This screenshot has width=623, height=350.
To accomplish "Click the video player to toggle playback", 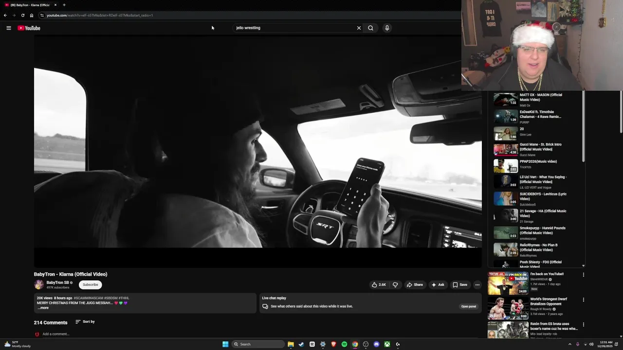I will click(257, 151).
